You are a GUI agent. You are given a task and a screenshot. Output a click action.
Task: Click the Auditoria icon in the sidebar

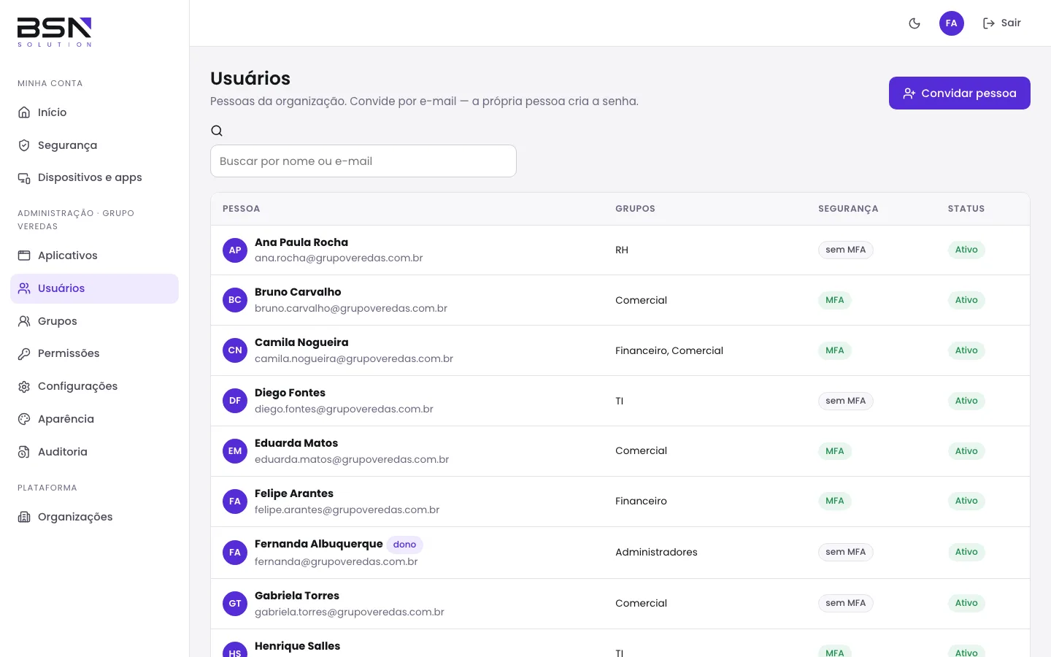[24, 452]
